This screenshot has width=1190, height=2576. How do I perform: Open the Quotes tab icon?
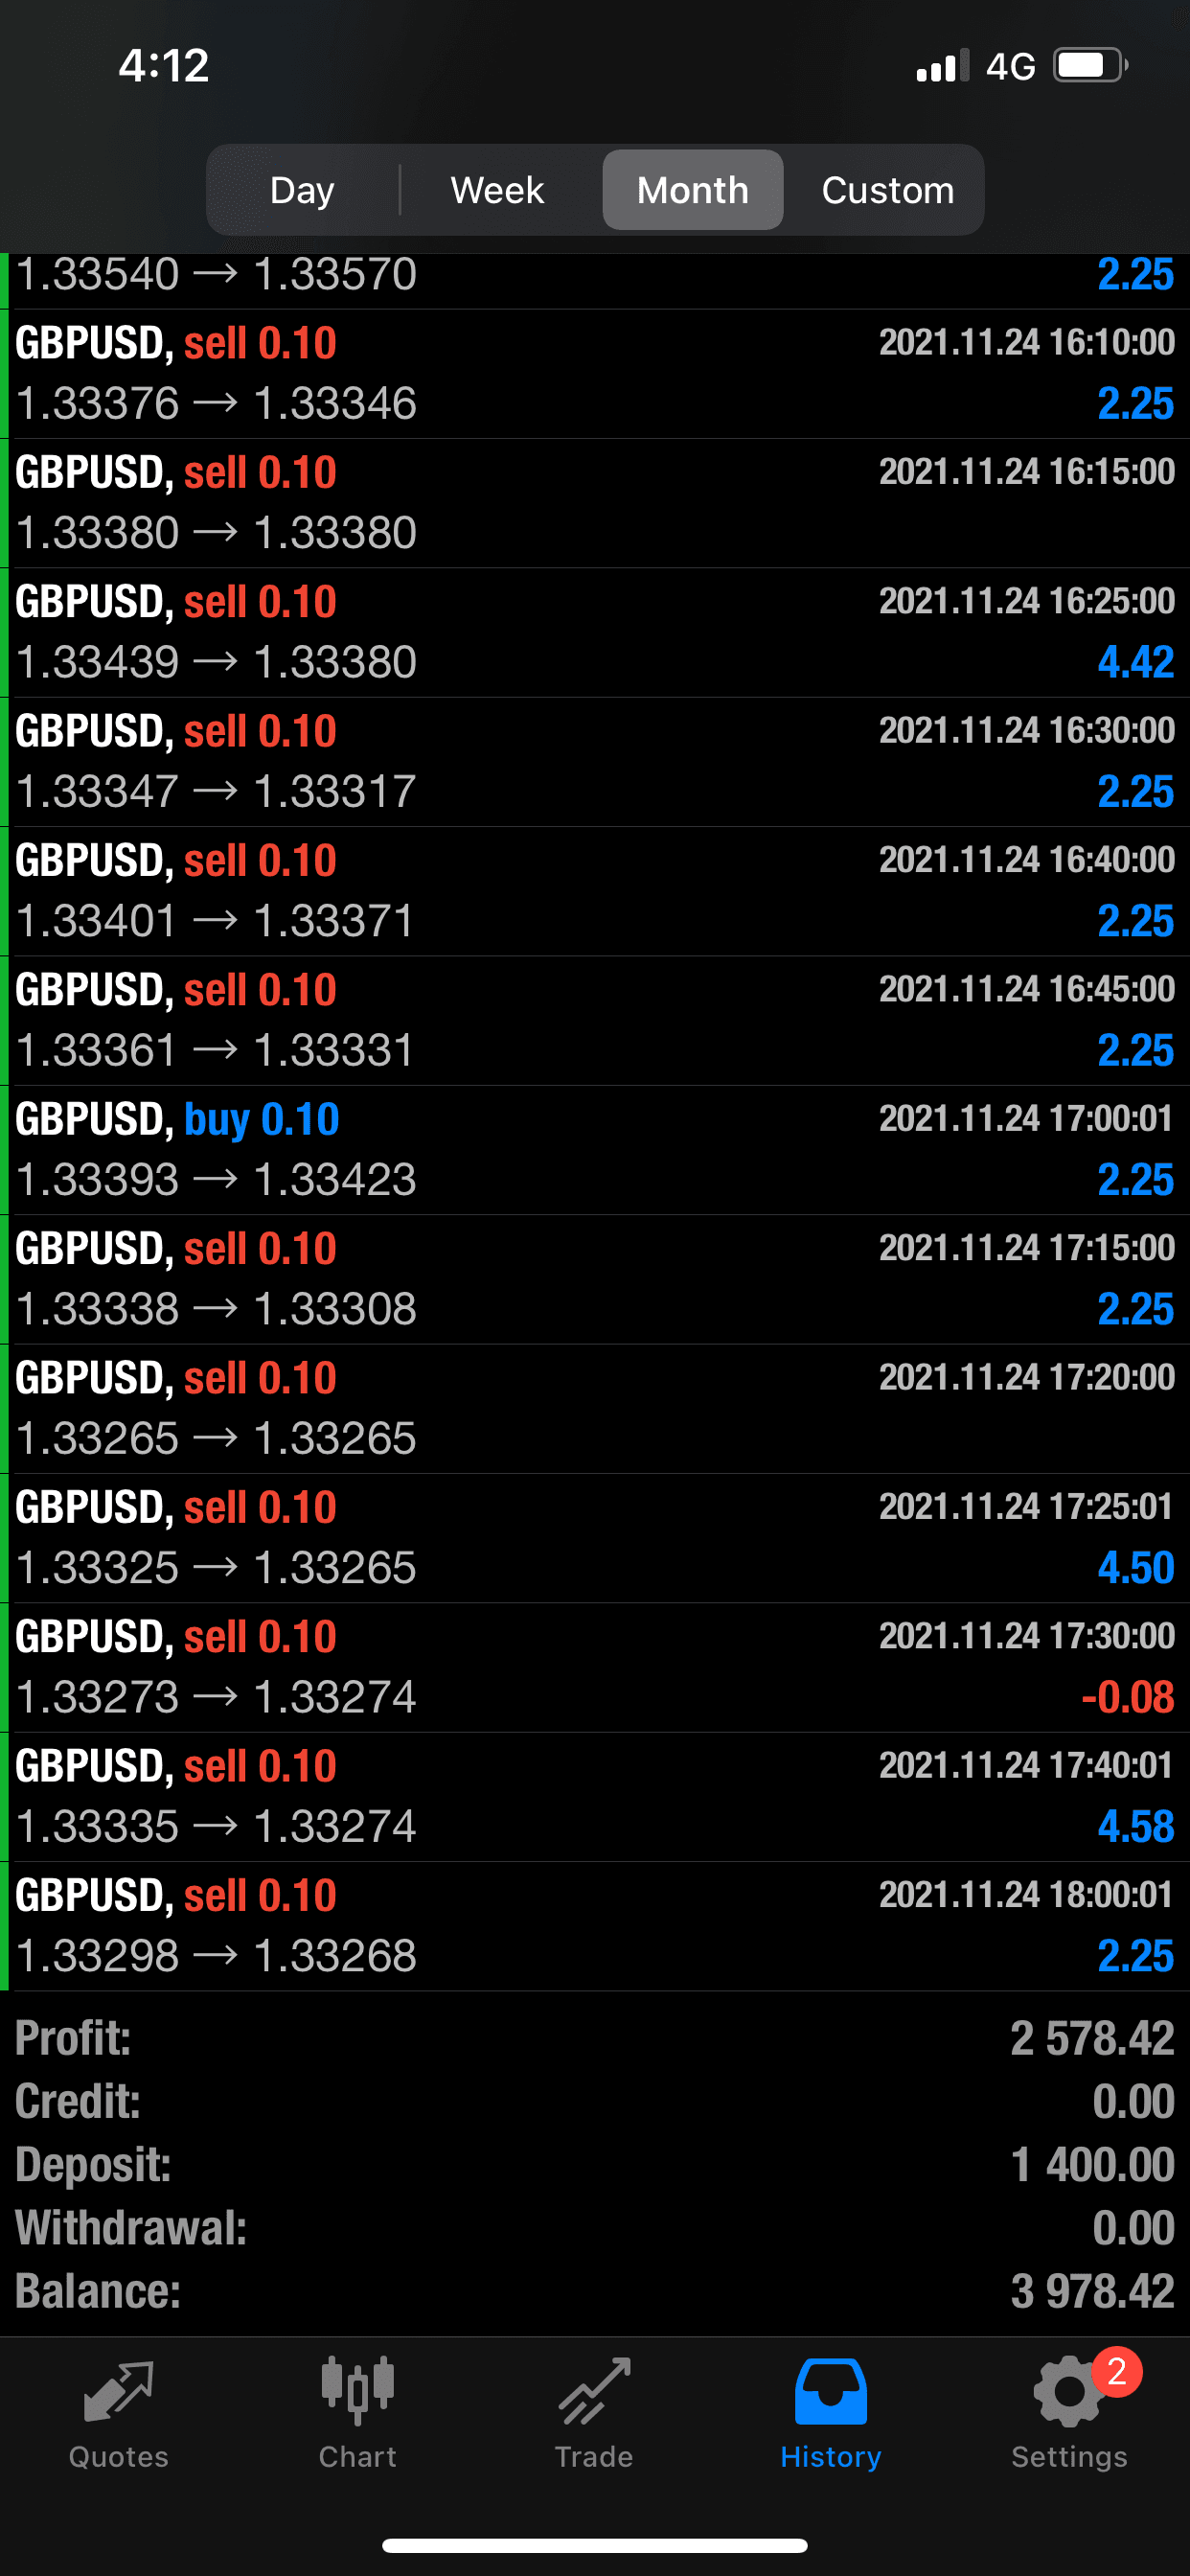(x=118, y=2392)
